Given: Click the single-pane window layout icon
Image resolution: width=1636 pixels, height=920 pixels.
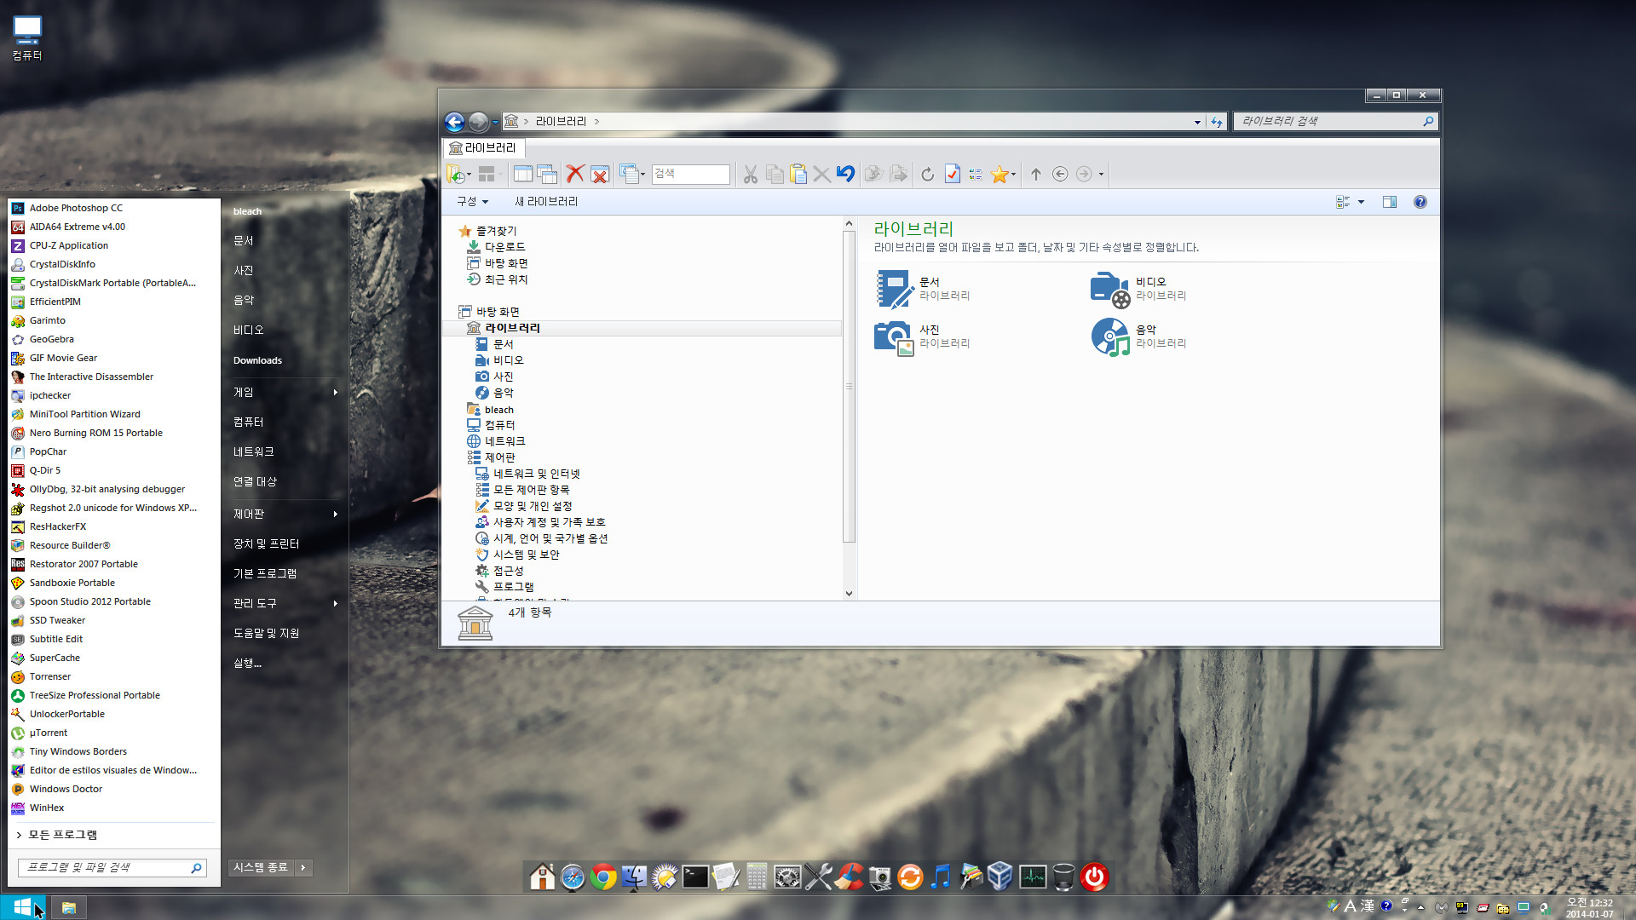Looking at the screenshot, I should (523, 174).
